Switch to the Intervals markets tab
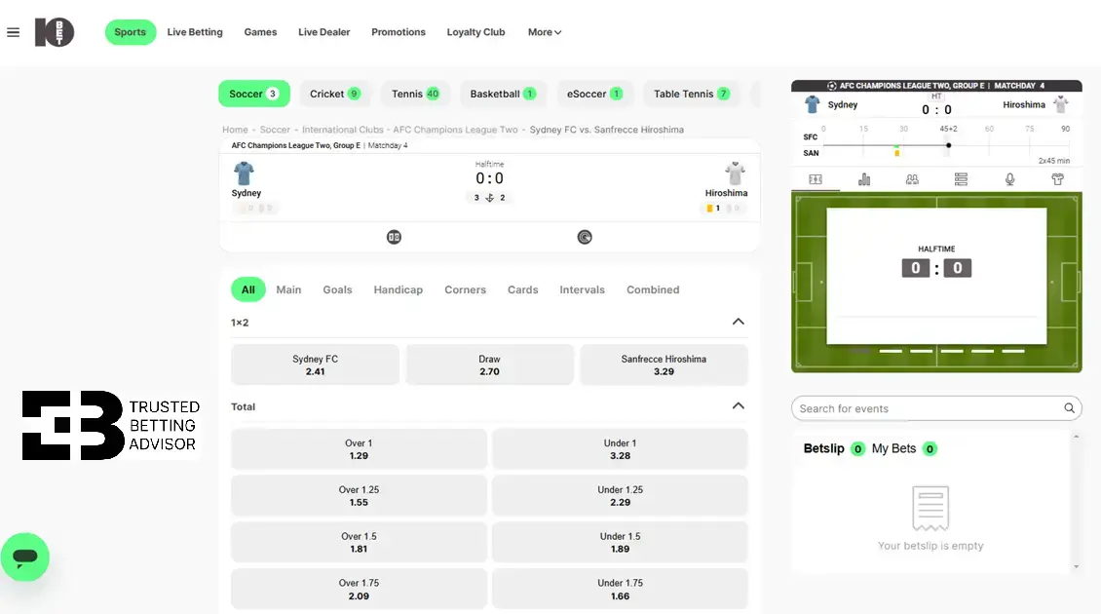The image size is (1101, 614). pos(582,289)
